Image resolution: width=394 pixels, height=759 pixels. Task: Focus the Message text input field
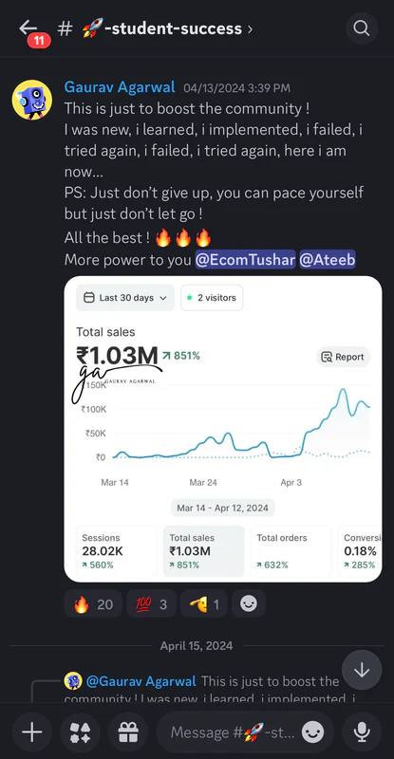point(233,731)
